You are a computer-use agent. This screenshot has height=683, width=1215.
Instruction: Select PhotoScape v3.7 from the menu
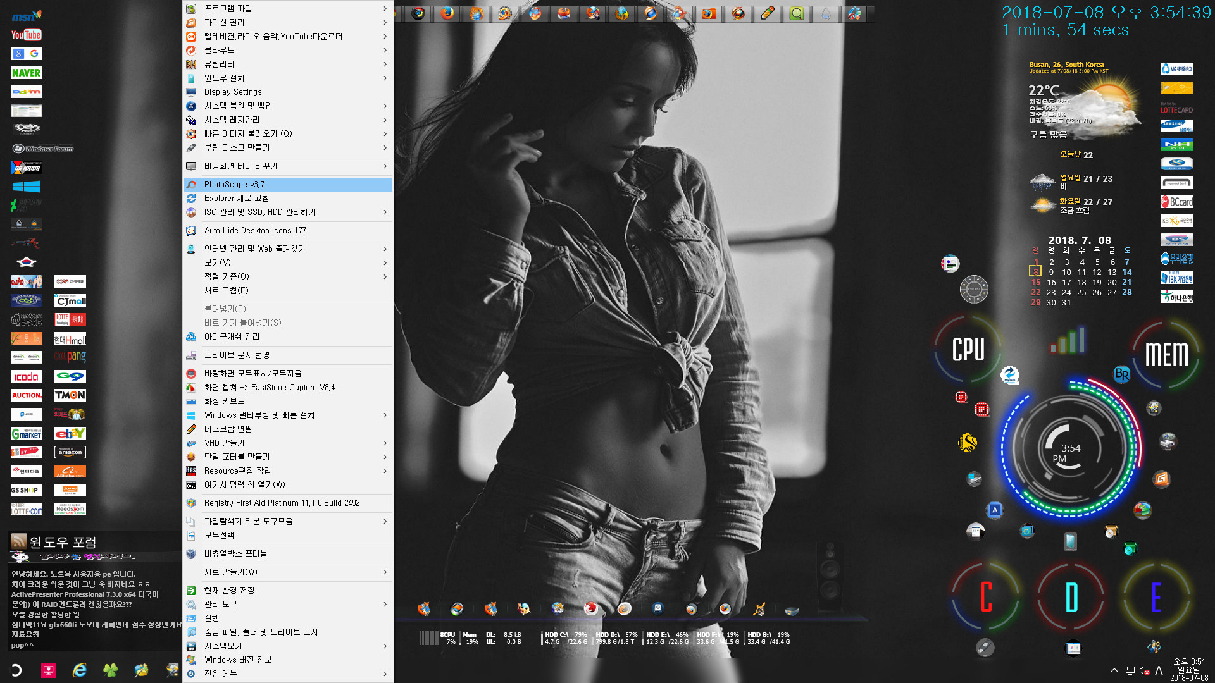[x=288, y=184]
